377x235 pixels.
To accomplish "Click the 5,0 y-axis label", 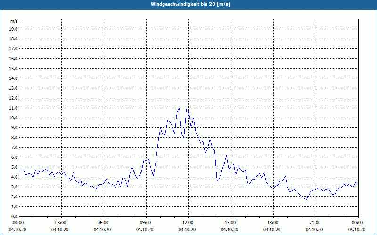I will coord(14,167).
